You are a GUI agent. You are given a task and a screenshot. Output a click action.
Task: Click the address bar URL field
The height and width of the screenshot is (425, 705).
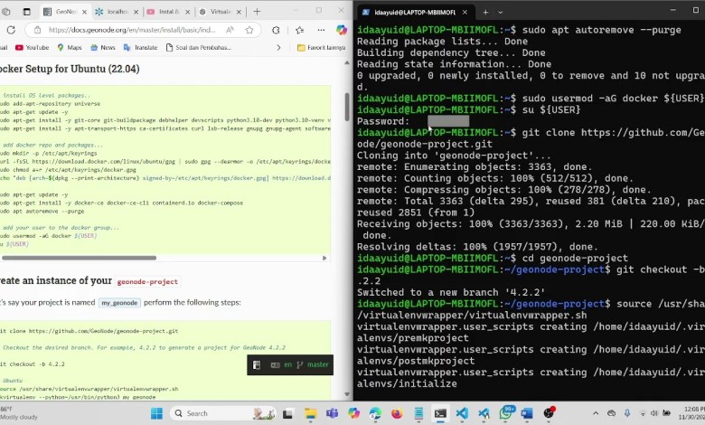coord(132,30)
